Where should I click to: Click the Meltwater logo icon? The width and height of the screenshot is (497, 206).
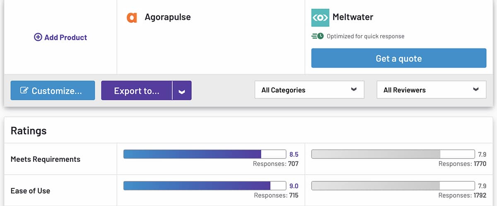click(x=320, y=18)
